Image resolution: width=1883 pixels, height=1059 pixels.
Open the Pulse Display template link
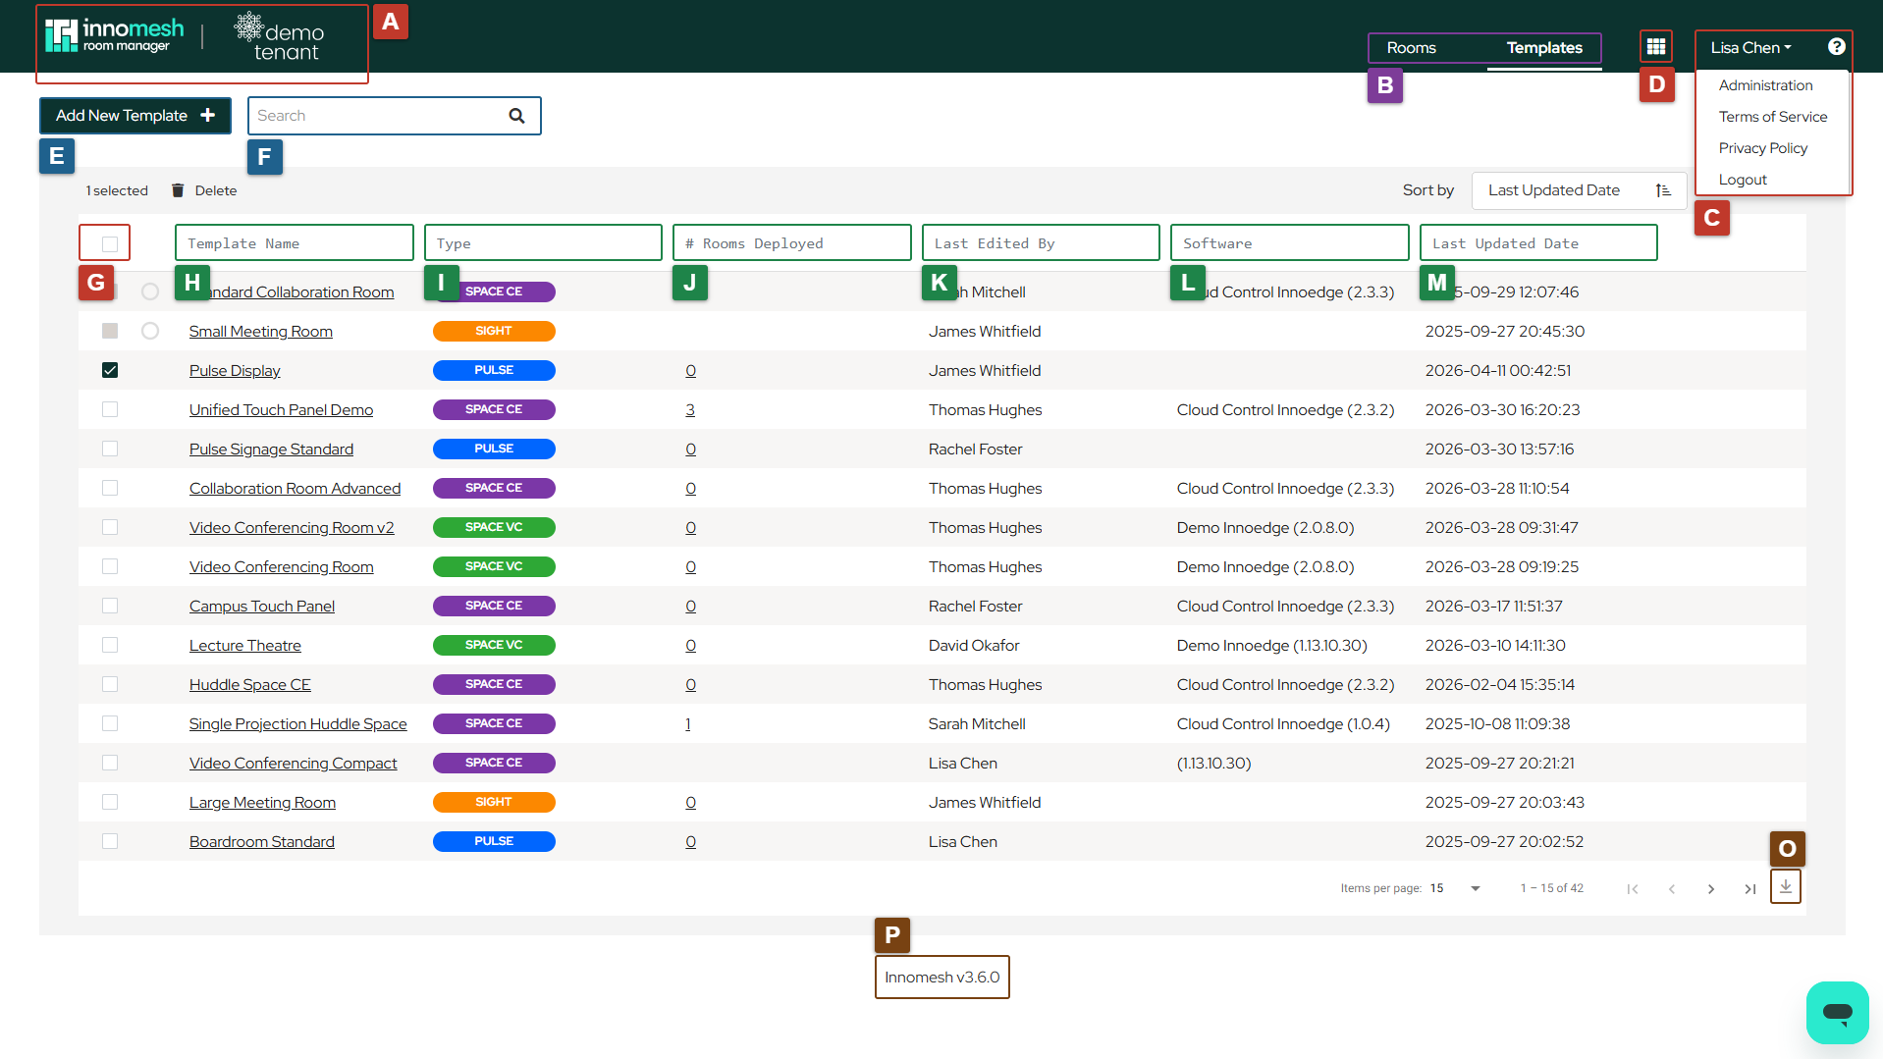[235, 370]
